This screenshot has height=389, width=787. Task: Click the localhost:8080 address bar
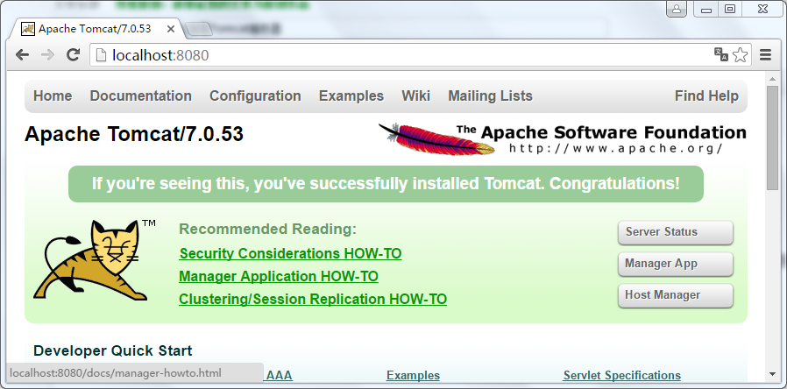point(401,54)
